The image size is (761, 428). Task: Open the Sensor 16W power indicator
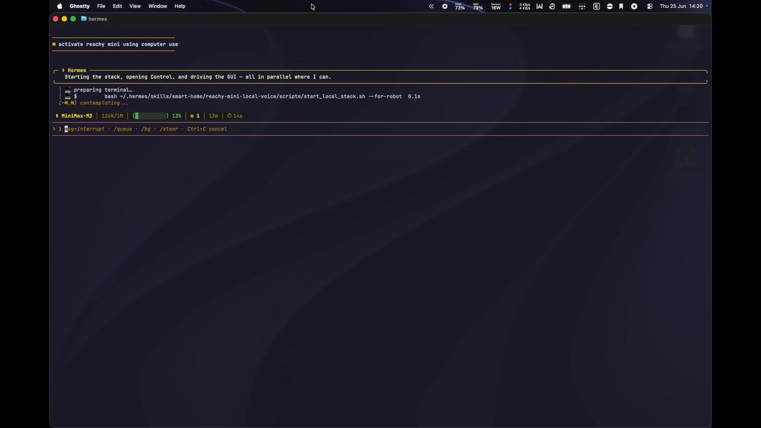(x=496, y=6)
